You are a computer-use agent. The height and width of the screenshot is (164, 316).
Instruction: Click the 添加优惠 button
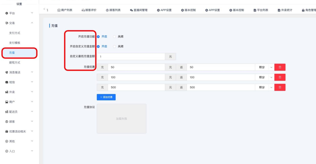[106, 97]
